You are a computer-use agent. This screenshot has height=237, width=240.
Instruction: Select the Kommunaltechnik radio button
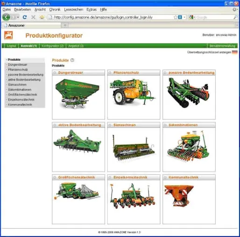point(165,177)
